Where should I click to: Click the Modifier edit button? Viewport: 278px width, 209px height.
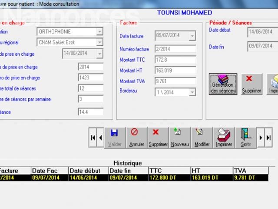[202, 138]
